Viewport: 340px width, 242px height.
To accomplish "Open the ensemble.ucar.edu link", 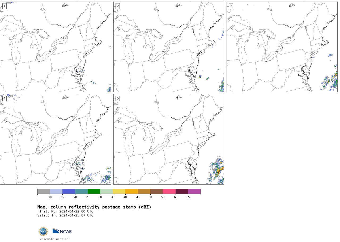I will [x=55, y=239].
